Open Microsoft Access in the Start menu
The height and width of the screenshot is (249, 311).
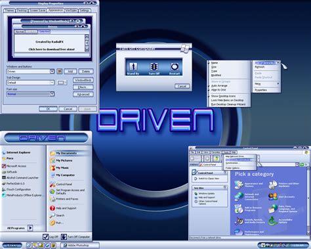click(x=14, y=166)
